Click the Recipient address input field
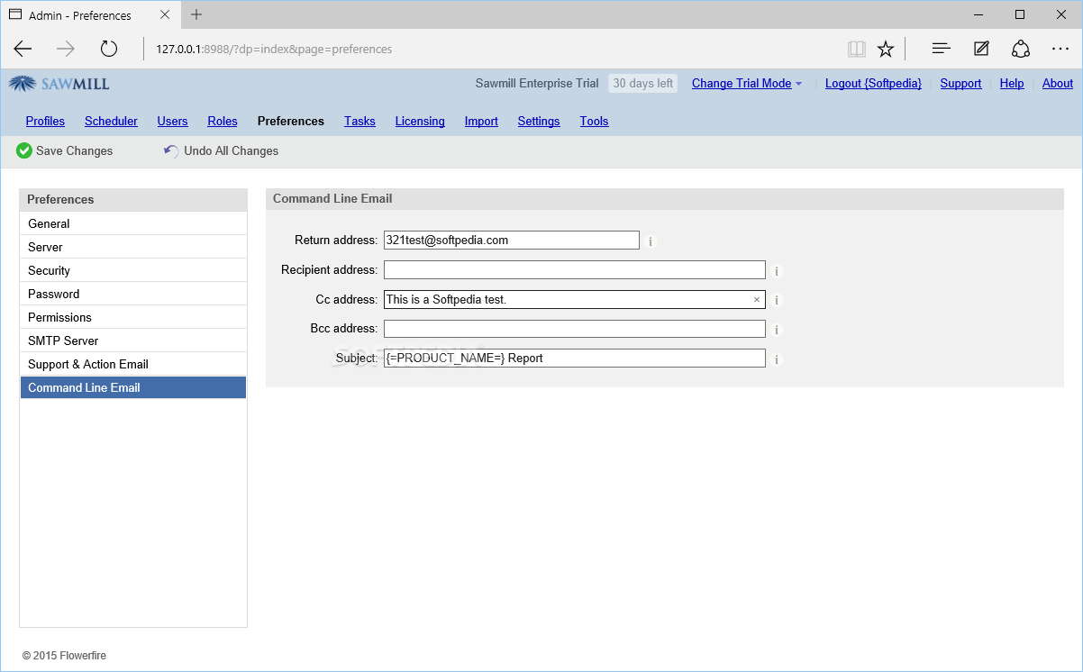 tap(575, 270)
